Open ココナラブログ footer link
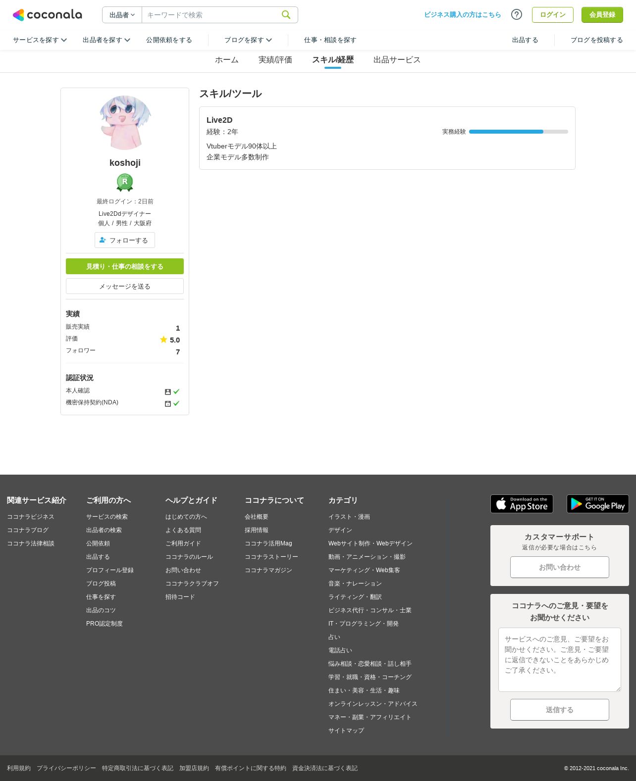Viewport: 636px width, 781px height. [x=28, y=530]
